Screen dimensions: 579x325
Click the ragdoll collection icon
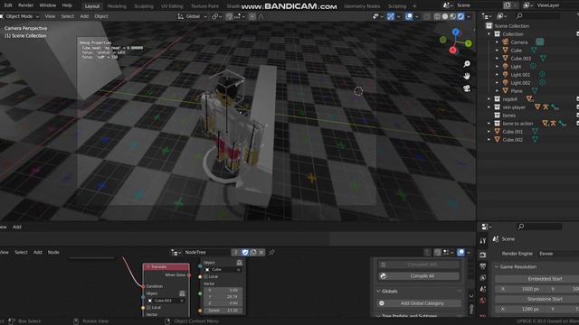tap(498, 99)
